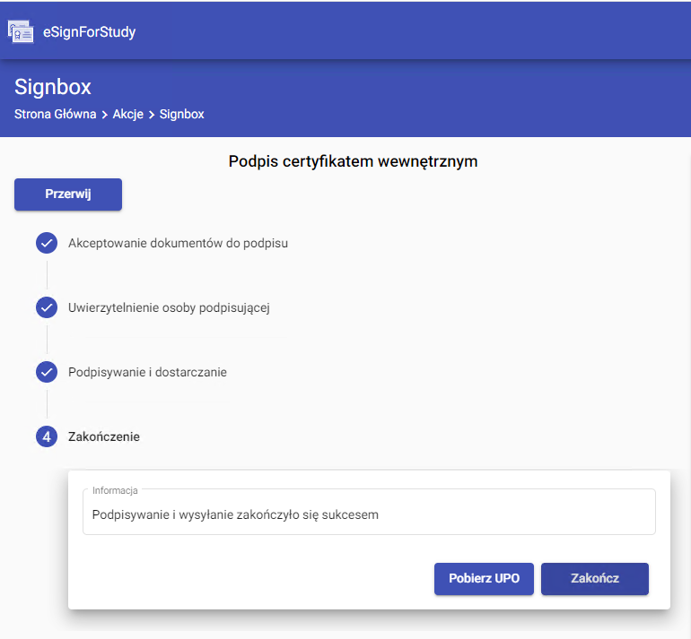Select the Podpisywanie i dostarczanie step label
The height and width of the screenshot is (639, 691).
[x=147, y=372]
